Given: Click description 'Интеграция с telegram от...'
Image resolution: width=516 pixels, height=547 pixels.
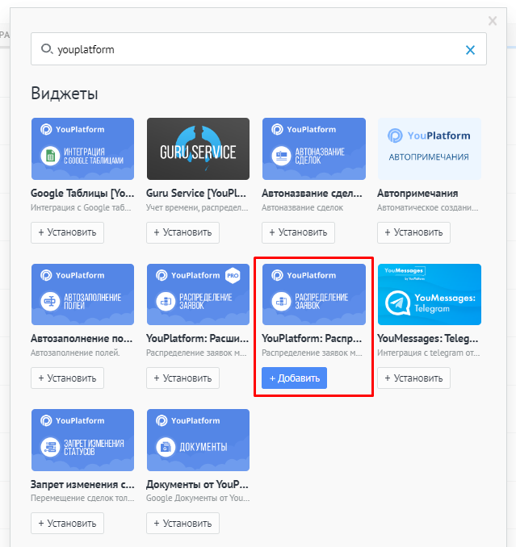Looking at the screenshot, I should (x=428, y=353).
